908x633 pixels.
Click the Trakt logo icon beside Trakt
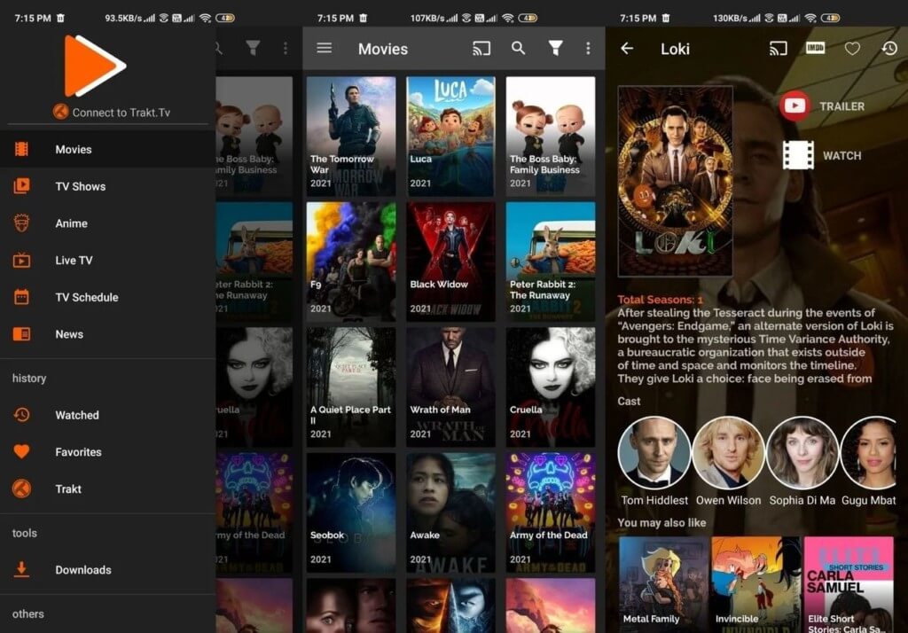pyautogui.click(x=21, y=488)
